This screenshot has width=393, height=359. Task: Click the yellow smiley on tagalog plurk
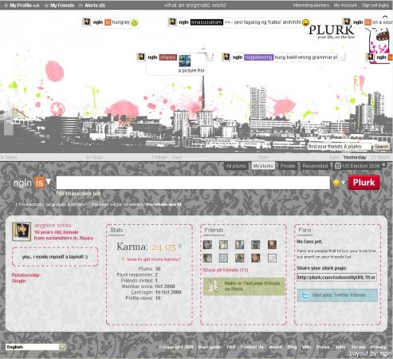pos(306,22)
